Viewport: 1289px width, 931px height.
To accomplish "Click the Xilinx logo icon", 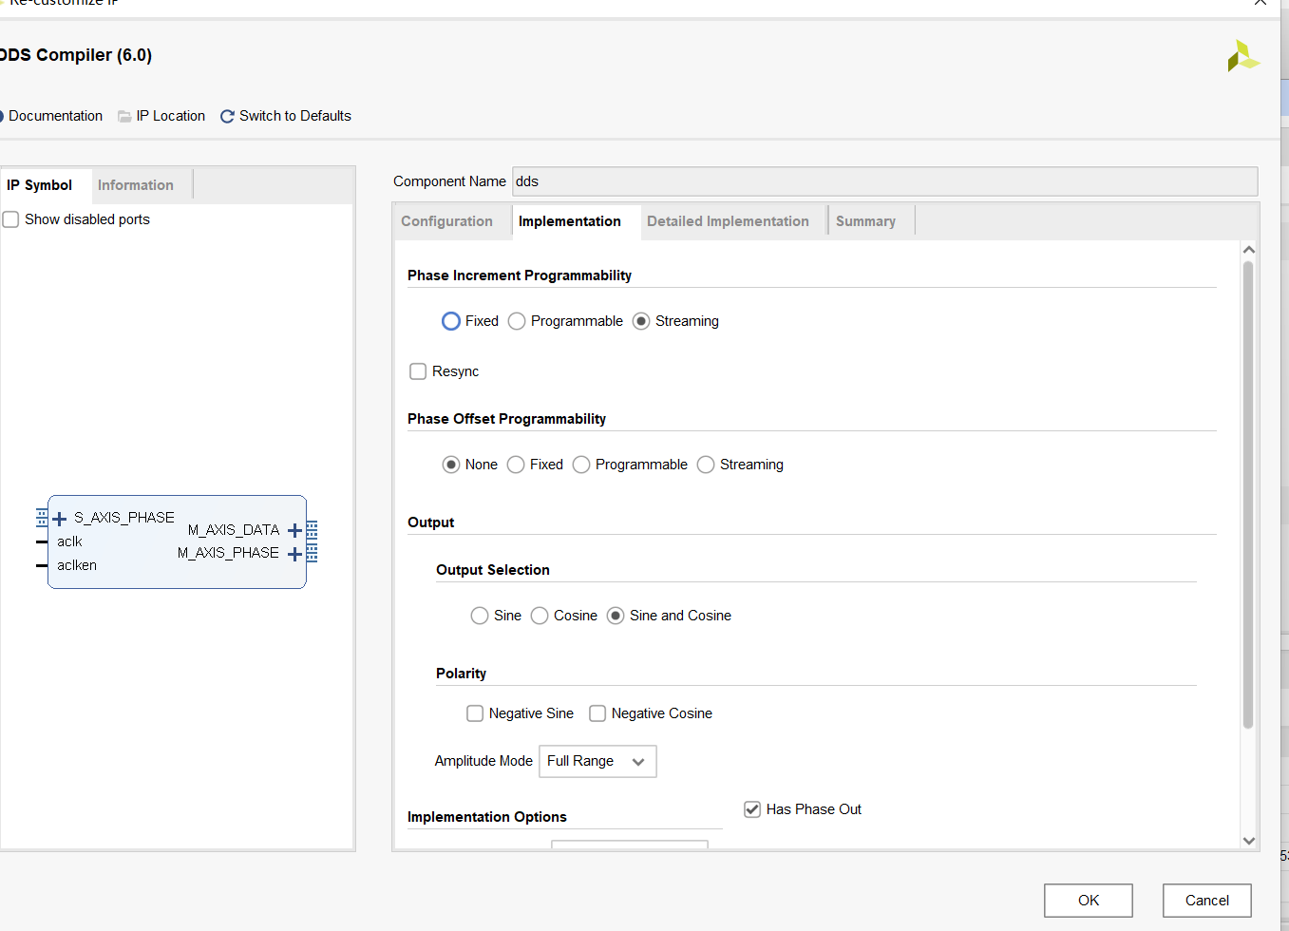I will click(1242, 56).
